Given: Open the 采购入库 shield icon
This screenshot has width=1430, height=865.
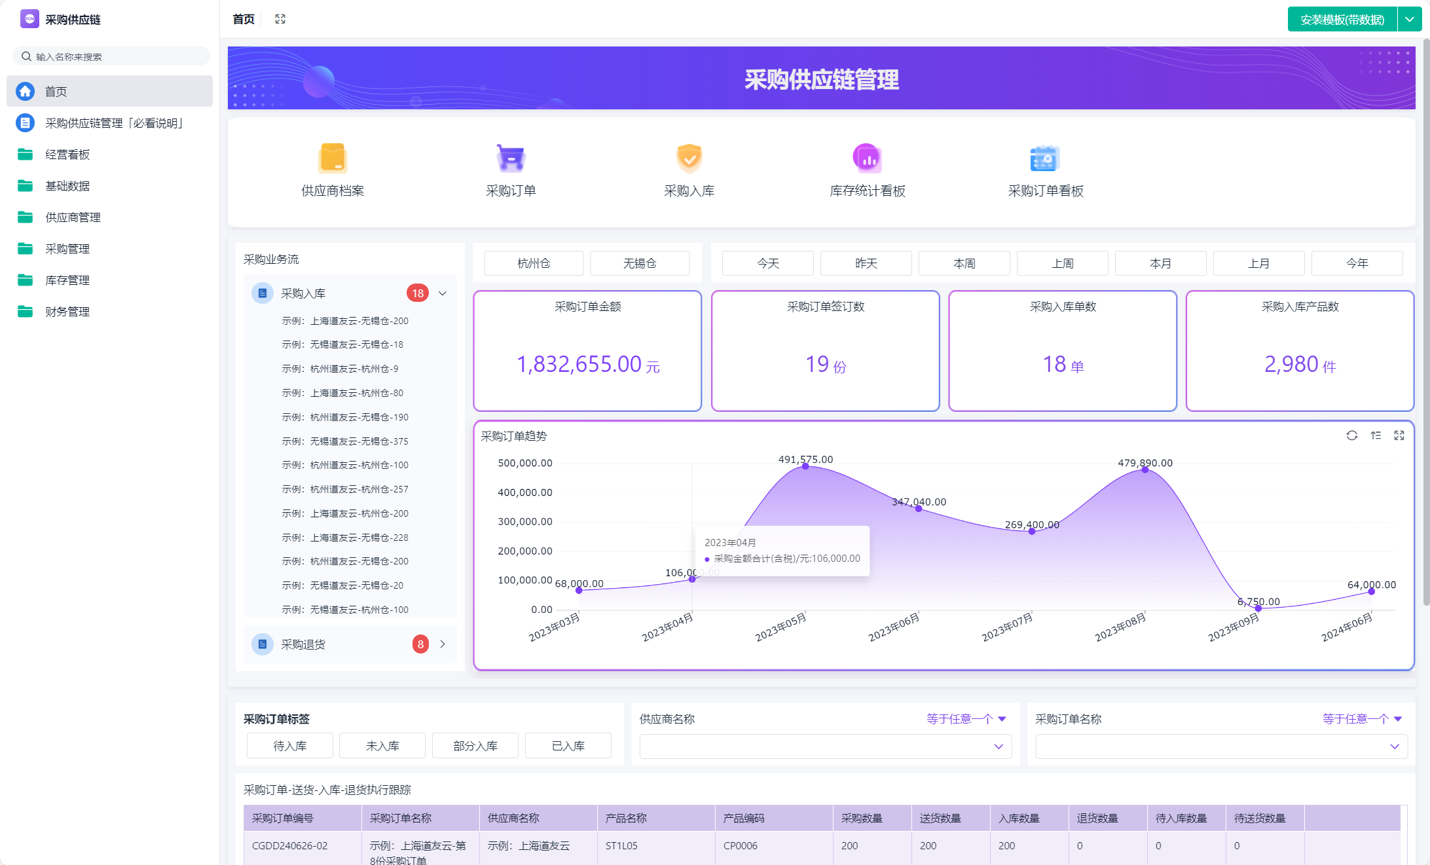Looking at the screenshot, I should 689,158.
